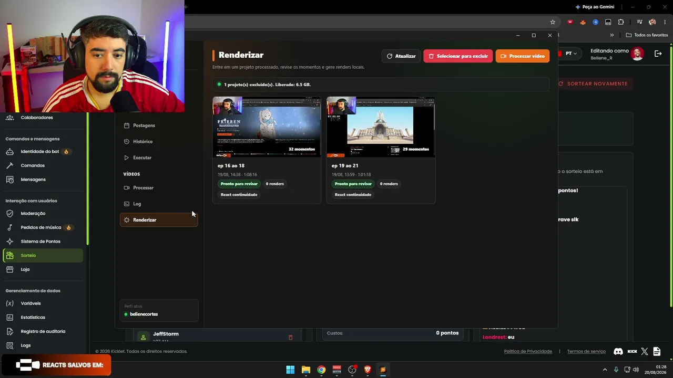Open the Chrome three-dot menu
This screenshot has height=378, width=673.
pyautogui.click(x=665, y=22)
